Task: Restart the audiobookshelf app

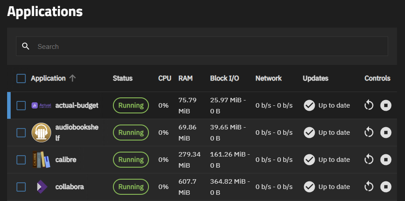Action: pyautogui.click(x=369, y=133)
